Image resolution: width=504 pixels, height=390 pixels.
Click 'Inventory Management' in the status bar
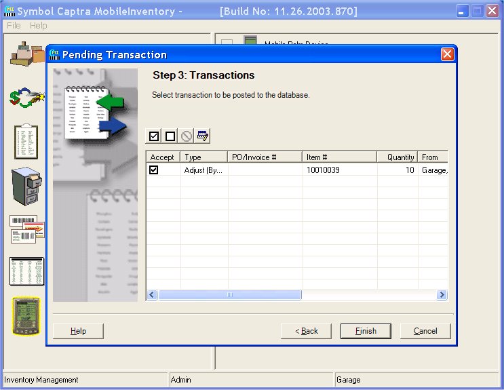[x=41, y=380]
